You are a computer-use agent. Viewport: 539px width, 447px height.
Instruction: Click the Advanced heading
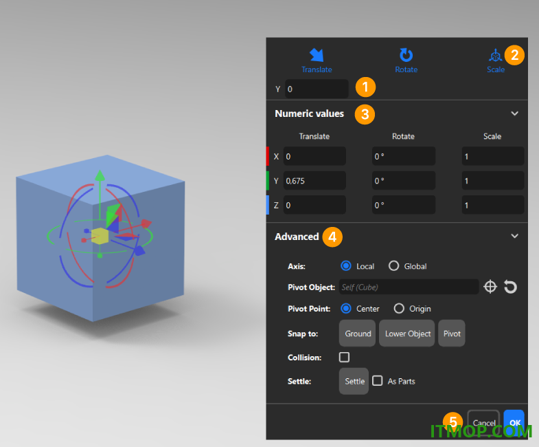click(297, 237)
